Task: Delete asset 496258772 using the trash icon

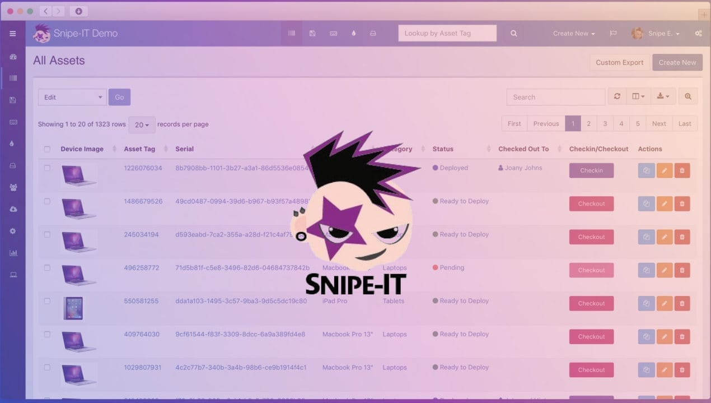Action: (682, 270)
